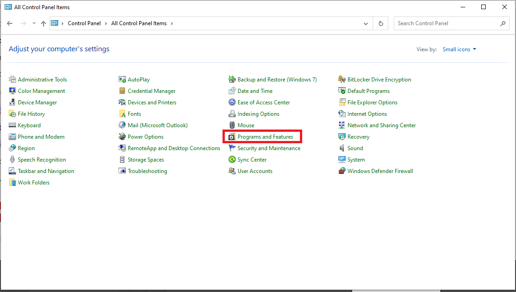Open the Date and Time icon
This screenshot has width=516, height=292.
click(x=232, y=91)
